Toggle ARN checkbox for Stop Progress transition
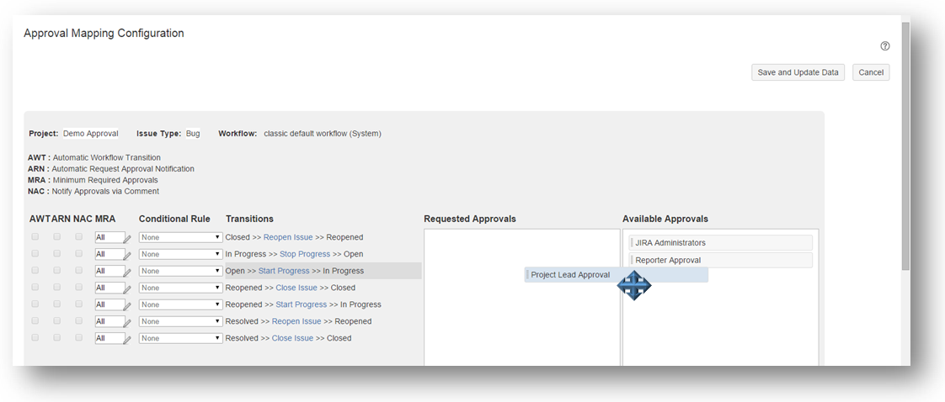 click(57, 254)
